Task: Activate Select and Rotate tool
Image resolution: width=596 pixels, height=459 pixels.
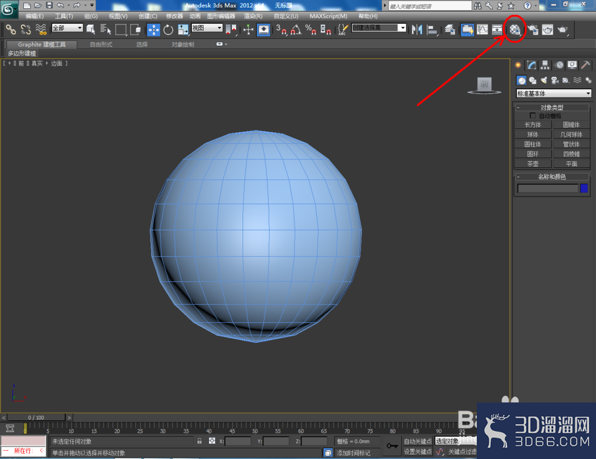Action: click(x=168, y=30)
